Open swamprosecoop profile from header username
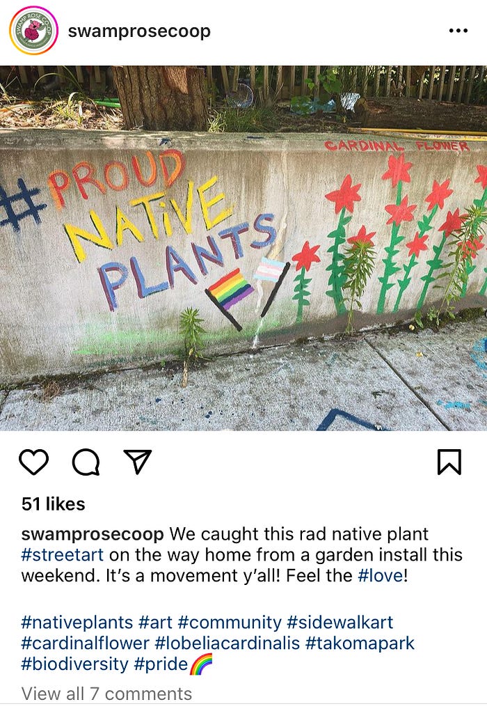Image resolution: width=487 pixels, height=711 pixels. pos(139,31)
